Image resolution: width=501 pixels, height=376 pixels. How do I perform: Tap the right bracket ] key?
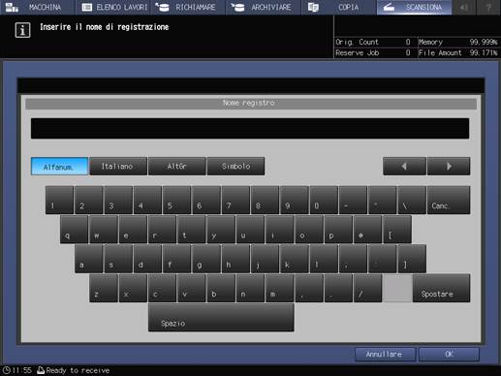coord(412,259)
